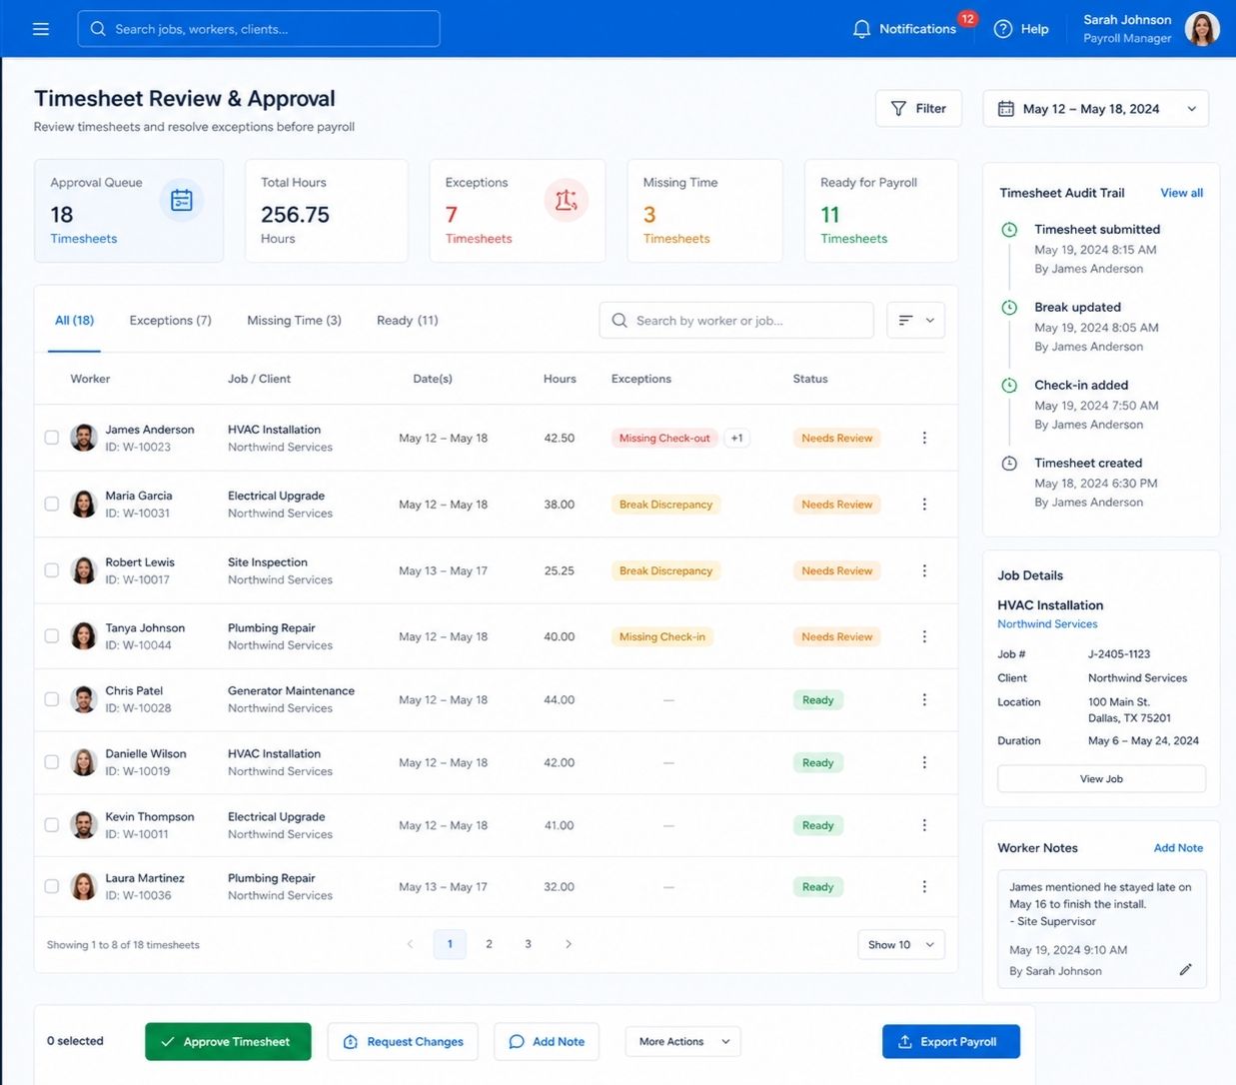Click the Check-in added clock icon
The height and width of the screenshot is (1085, 1236).
[x=1009, y=386]
